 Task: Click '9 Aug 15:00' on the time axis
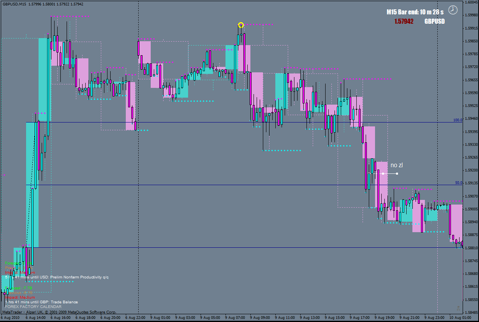click(335, 317)
